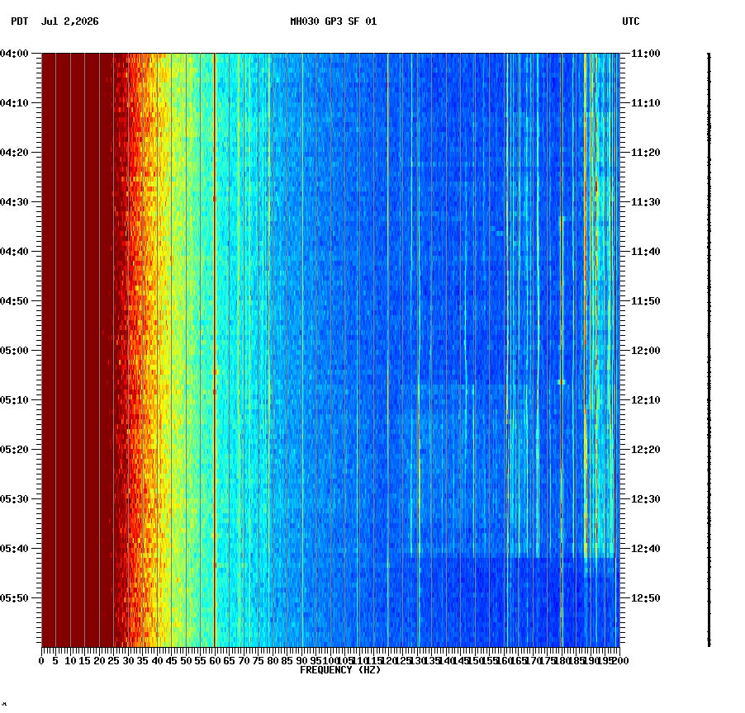
Task: Select the 05:30 time label
Action: 14,499
